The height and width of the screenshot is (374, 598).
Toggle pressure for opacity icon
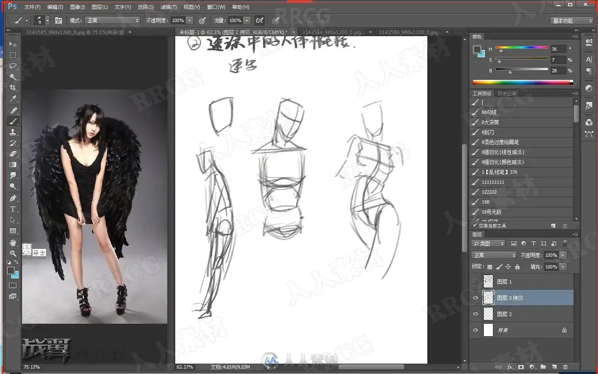click(202, 20)
